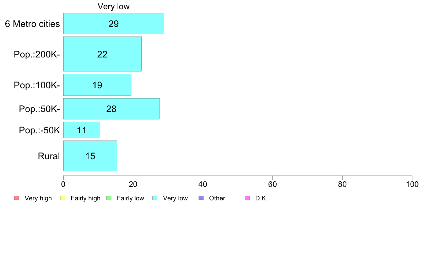Click the 40 tick on the x-axis
Screen dimensions: 422x261
[203, 184]
